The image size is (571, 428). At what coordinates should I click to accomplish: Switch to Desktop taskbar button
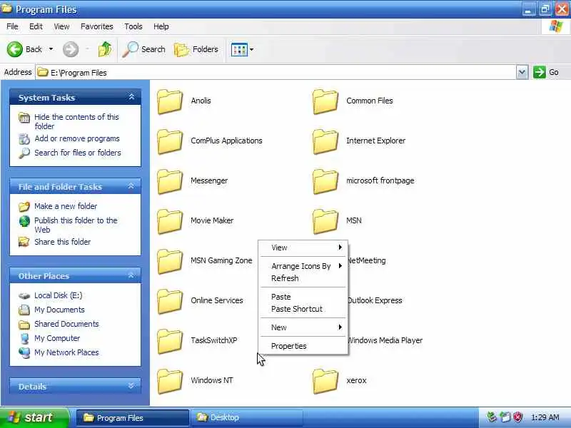point(248,418)
